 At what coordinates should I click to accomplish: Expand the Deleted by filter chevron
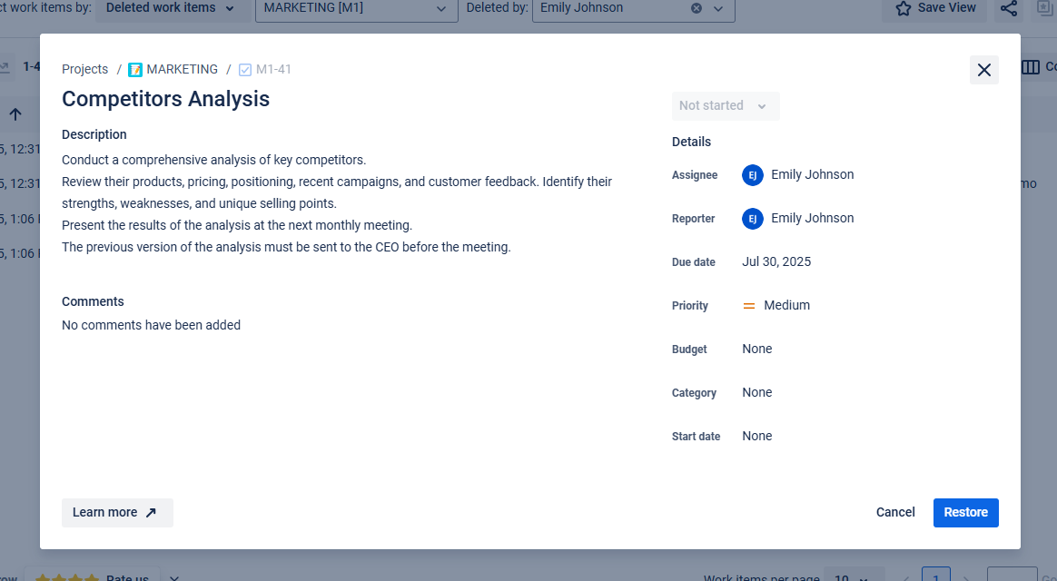pos(718,8)
